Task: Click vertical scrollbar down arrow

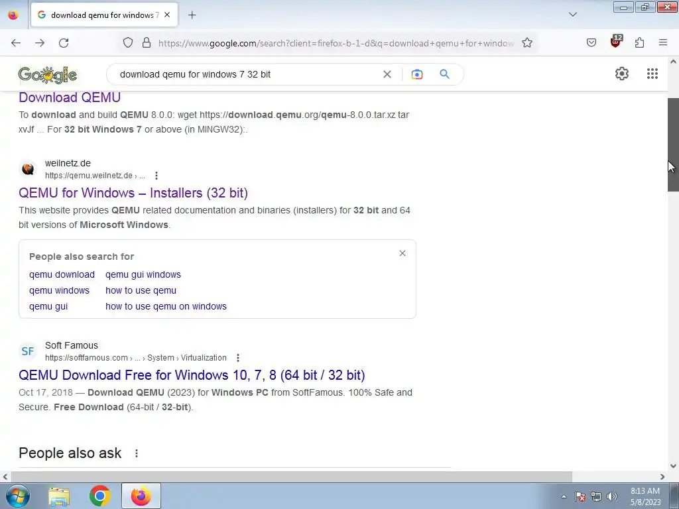Action: click(x=674, y=466)
